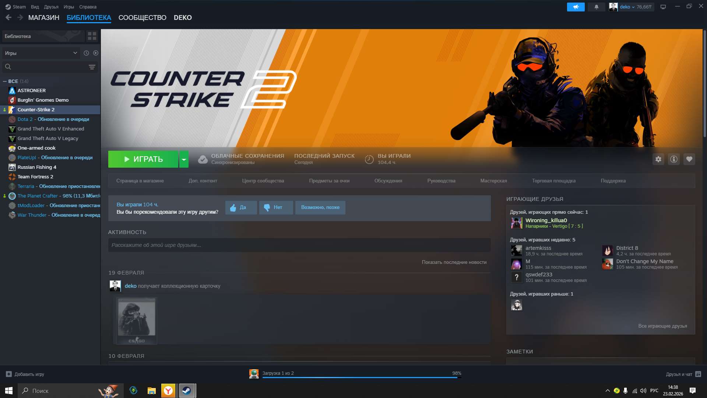This screenshot has height=398, width=707.
Task: Open Big Picture mode monitor icon
Action: 663,7
